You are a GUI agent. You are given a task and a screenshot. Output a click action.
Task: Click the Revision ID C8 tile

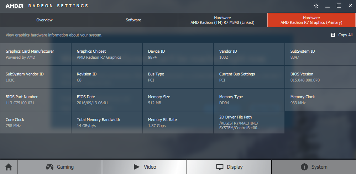coord(107,77)
